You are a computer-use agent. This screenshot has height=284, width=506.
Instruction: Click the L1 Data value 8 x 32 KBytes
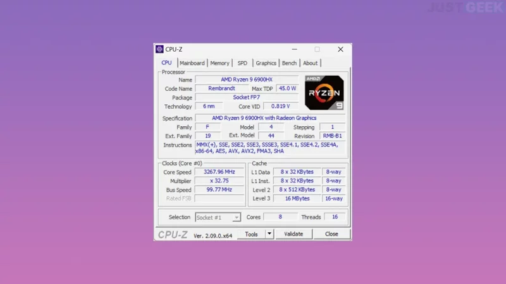tap(297, 172)
